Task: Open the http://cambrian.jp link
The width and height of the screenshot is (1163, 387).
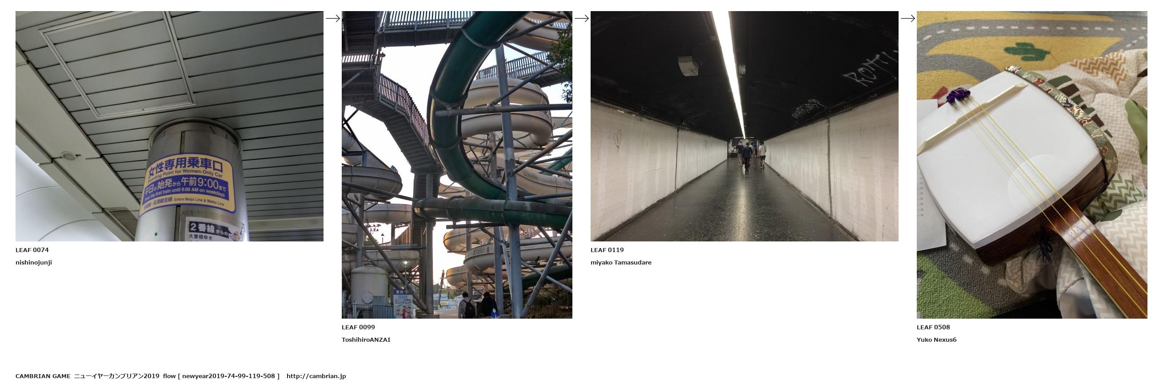Action: 316,376
